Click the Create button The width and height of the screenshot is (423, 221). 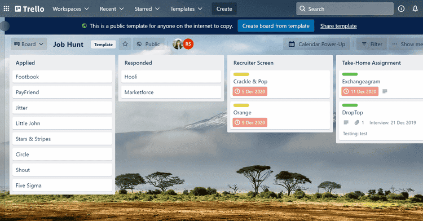point(224,9)
